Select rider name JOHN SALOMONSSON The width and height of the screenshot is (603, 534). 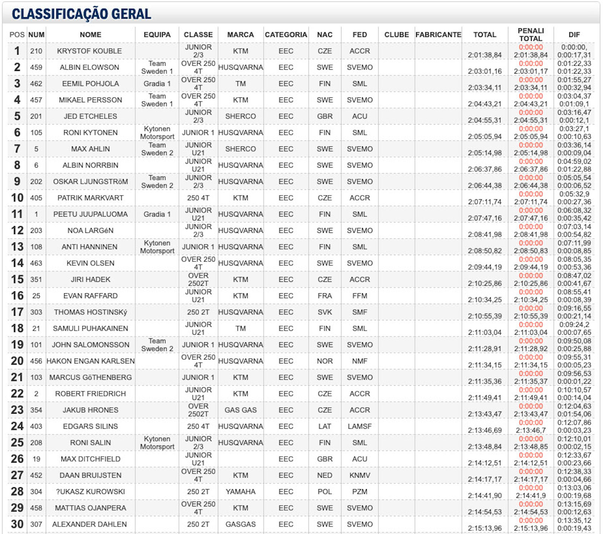click(90, 345)
